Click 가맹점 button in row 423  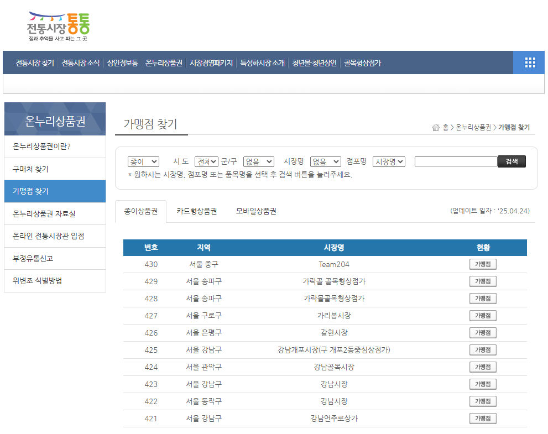(x=483, y=384)
